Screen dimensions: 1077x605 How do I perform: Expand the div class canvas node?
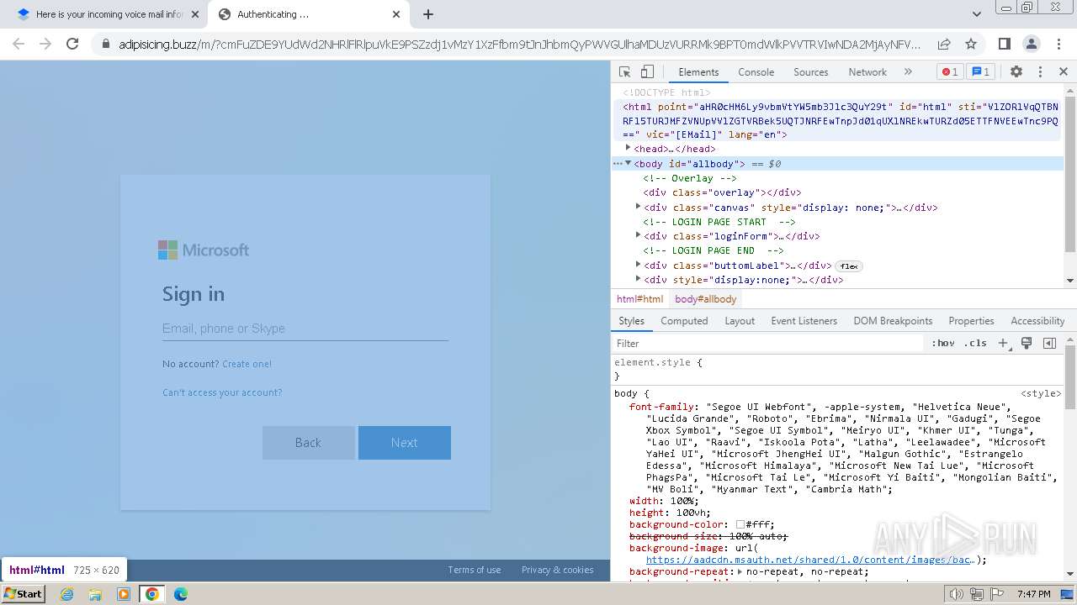click(638, 207)
